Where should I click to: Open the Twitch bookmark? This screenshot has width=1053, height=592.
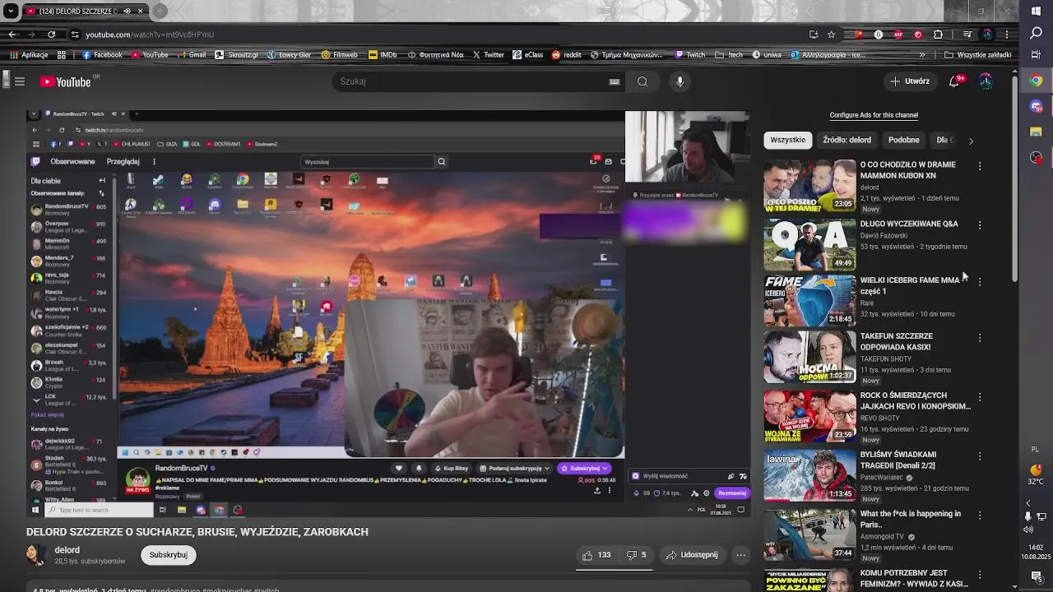point(689,55)
